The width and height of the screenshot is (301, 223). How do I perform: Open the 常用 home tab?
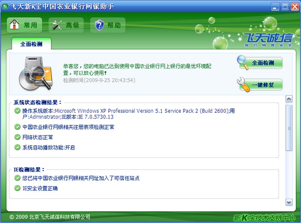(x=25, y=25)
